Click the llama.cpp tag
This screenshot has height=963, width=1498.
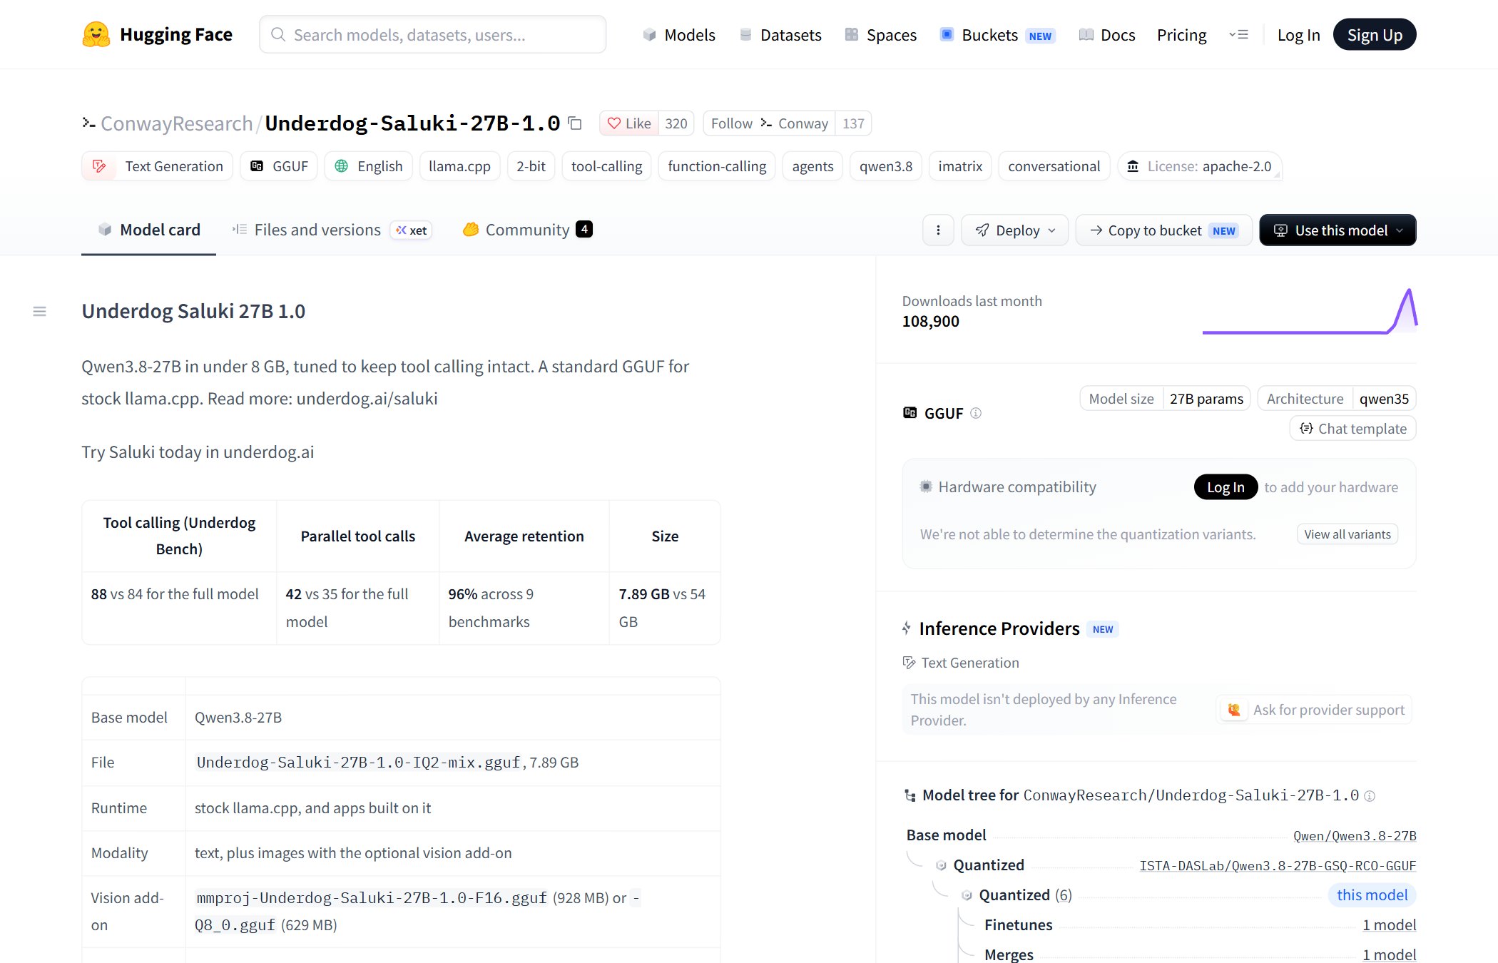pos(459,166)
